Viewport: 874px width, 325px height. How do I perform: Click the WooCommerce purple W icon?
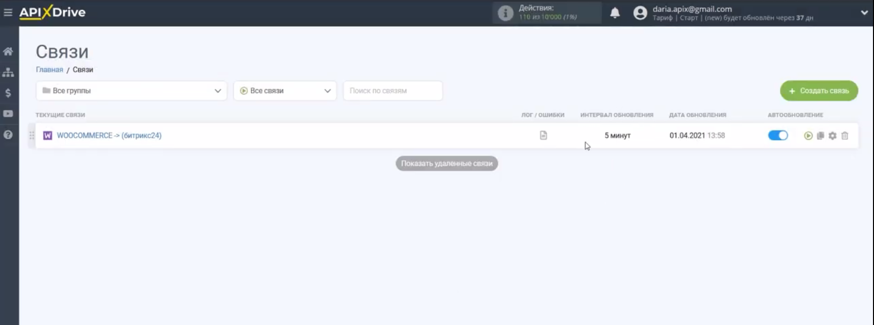click(48, 135)
